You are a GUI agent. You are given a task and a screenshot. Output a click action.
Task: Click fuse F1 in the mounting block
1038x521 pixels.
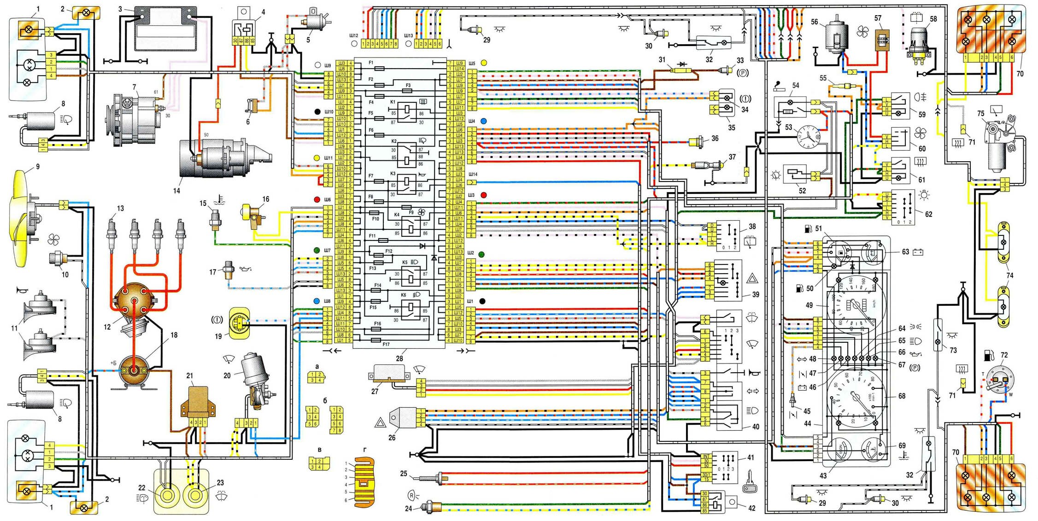click(379, 68)
